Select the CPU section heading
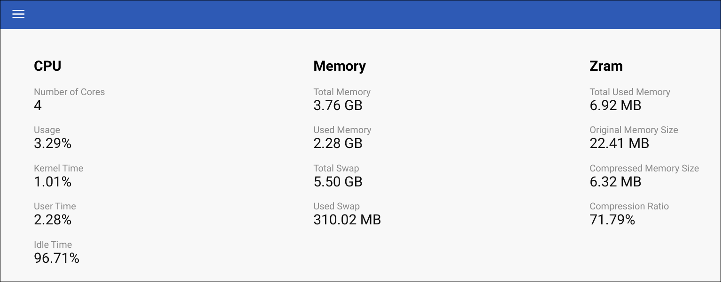 coord(47,66)
